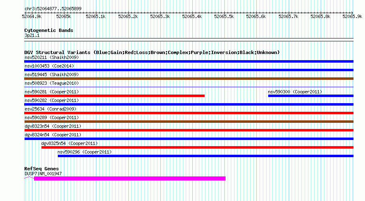Click the nsv1003453 (Coe2014) blue bar
The image size is (365, 201).
[189, 70]
